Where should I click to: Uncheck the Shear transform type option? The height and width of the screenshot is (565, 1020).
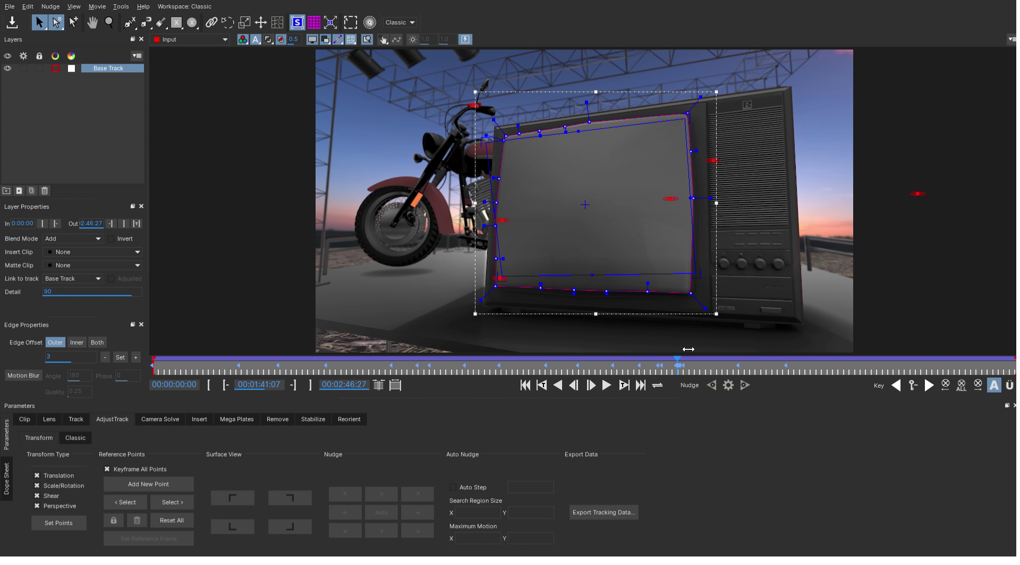click(37, 495)
